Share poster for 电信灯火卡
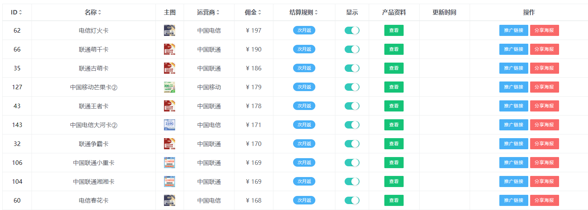588x210 pixels. pos(544,30)
